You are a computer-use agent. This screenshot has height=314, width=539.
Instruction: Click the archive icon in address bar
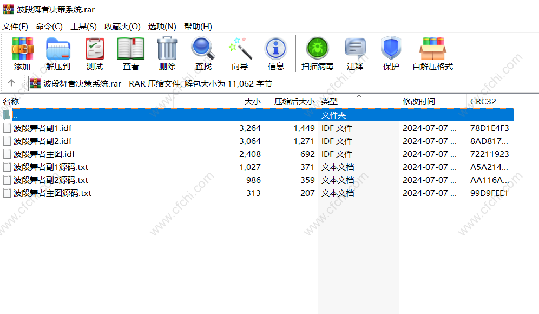click(35, 83)
